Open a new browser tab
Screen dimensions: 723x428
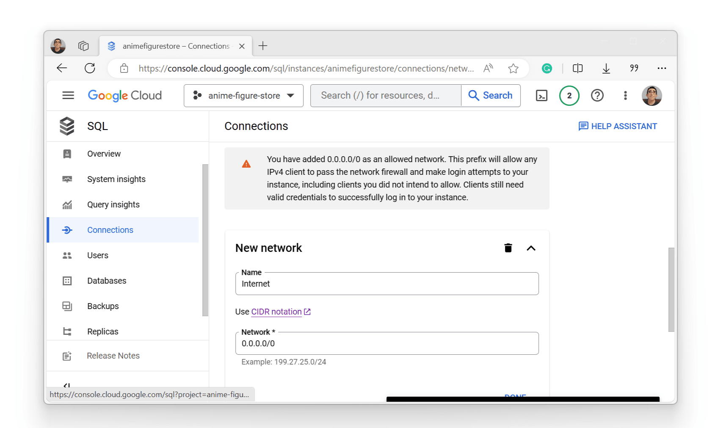coord(263,46)
